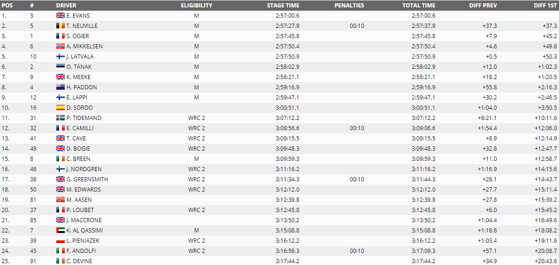Image resolution: width=559 pixels, height=265 pixels.
Task: Open driver K. Meeke's entry
Action: [x=79, y=77]
